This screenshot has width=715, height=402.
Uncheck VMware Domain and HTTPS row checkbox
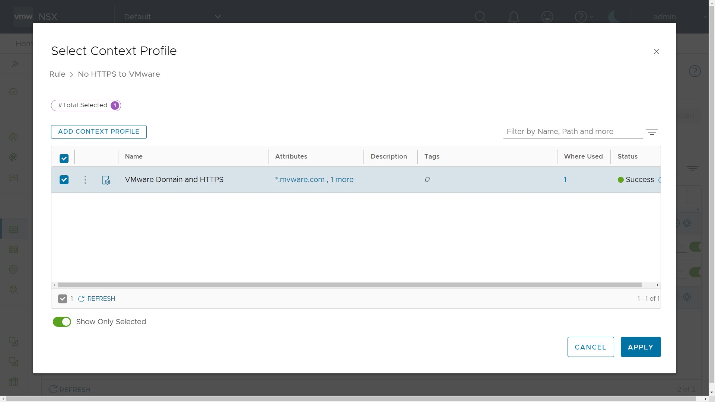[x=64, y=180]
